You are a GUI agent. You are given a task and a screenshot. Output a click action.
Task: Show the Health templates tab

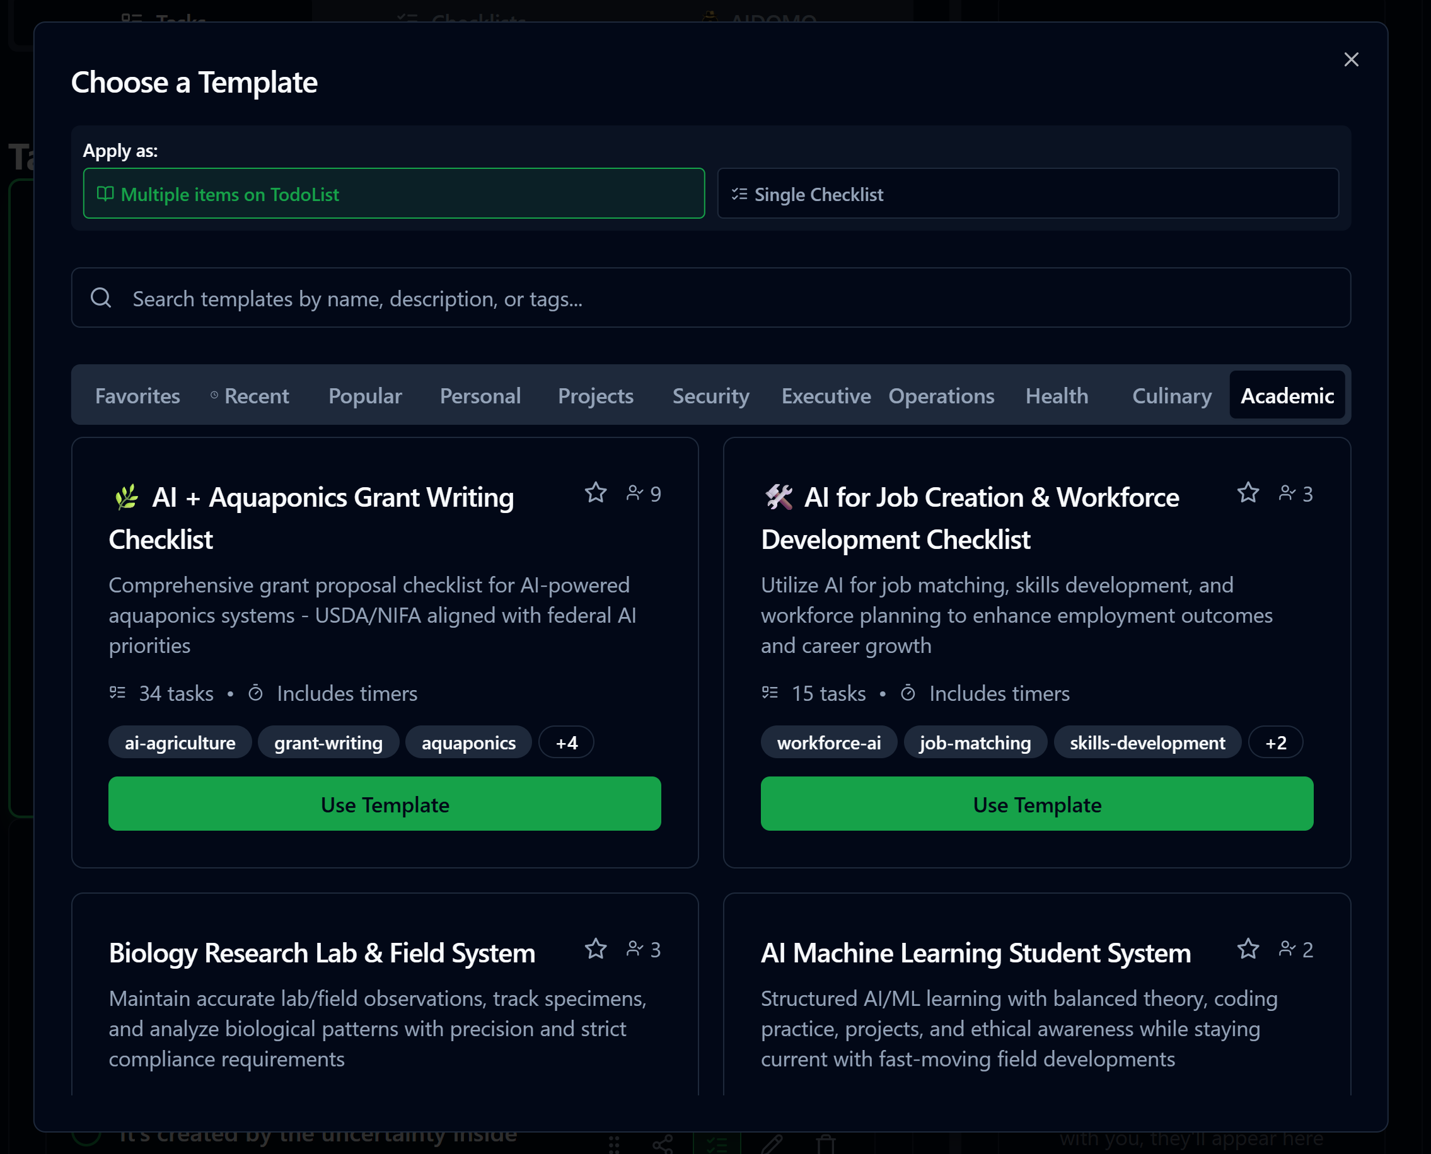(x=1057, y=396)
